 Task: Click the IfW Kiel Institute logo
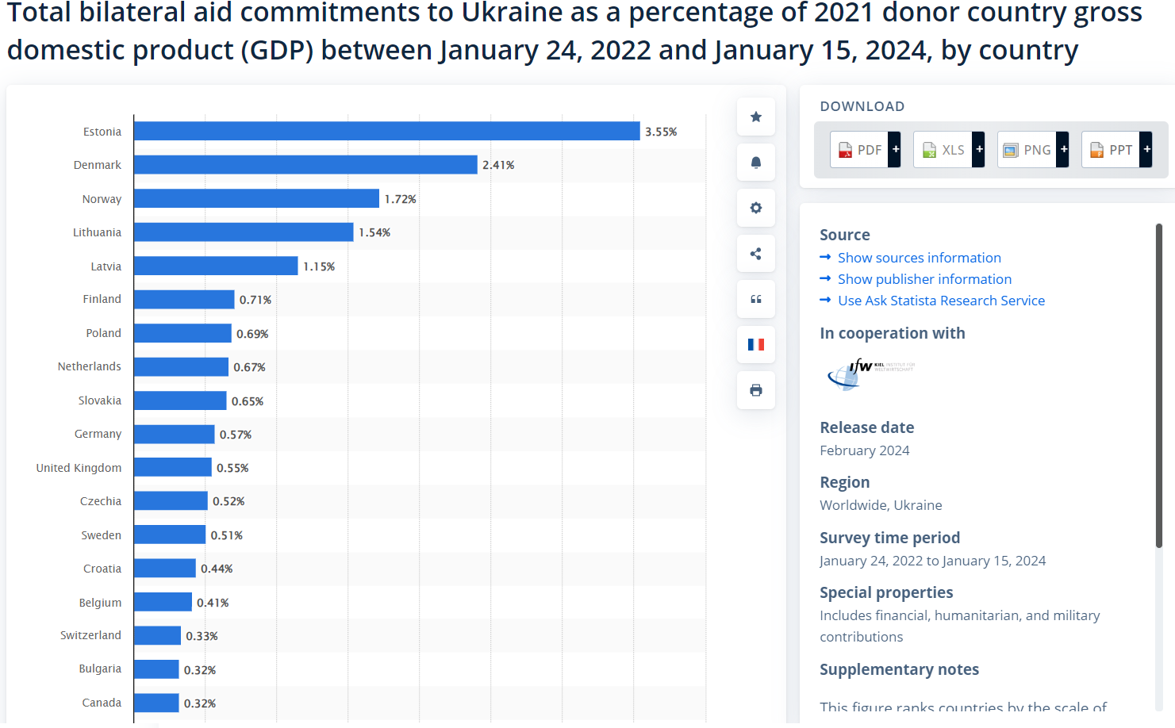point(870,374)
